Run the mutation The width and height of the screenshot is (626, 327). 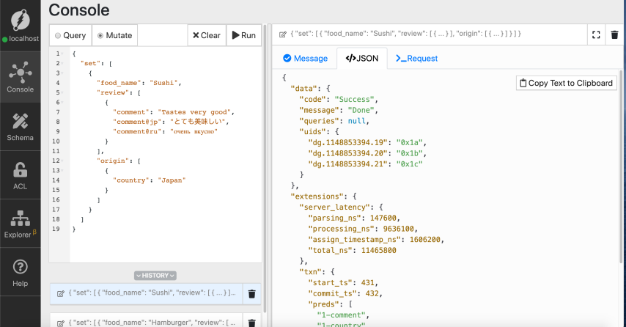click(243, 35)
